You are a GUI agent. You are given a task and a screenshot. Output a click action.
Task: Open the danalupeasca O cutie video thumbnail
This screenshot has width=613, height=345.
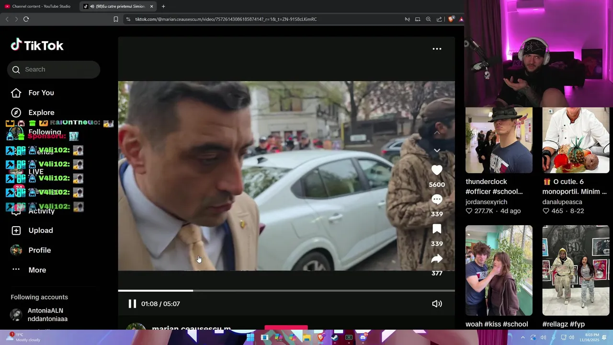tap(576, 140)
